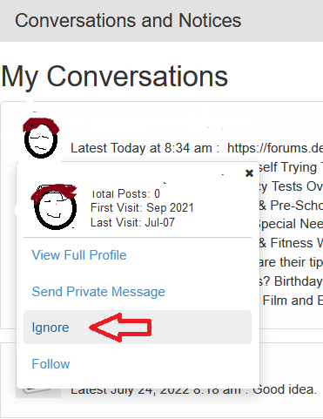
Task: Click the avatar beside the latest conversation
Action: click(41, 138)
